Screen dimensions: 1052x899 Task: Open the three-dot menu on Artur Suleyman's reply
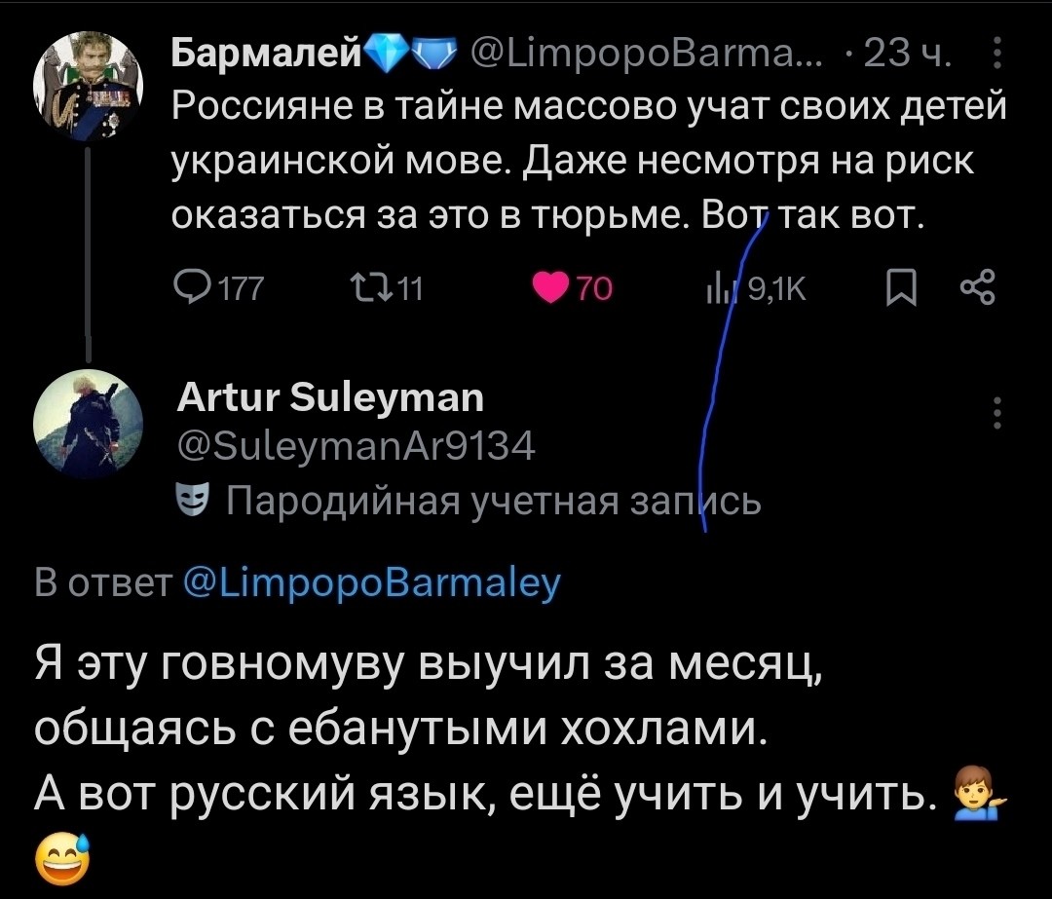click(x=996, y=415)
